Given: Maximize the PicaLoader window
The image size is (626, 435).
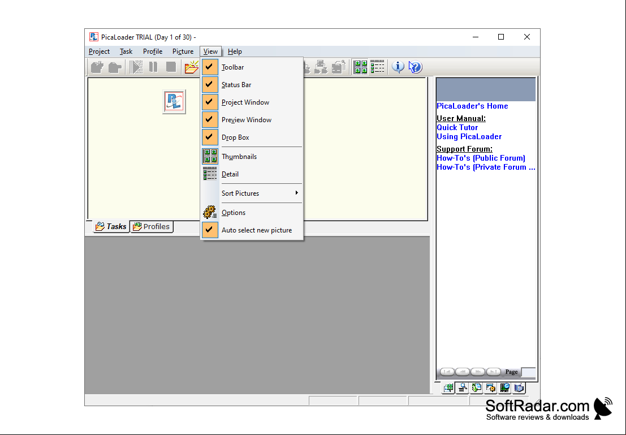Looking at the screenshot, I should [x=501, y=37].
